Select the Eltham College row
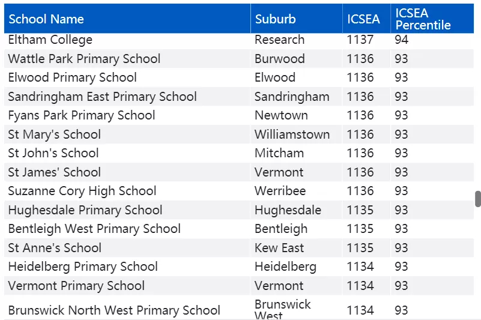The height and width of the screenshot is (320, 481). pyautogui.click(x=239, y=40)
